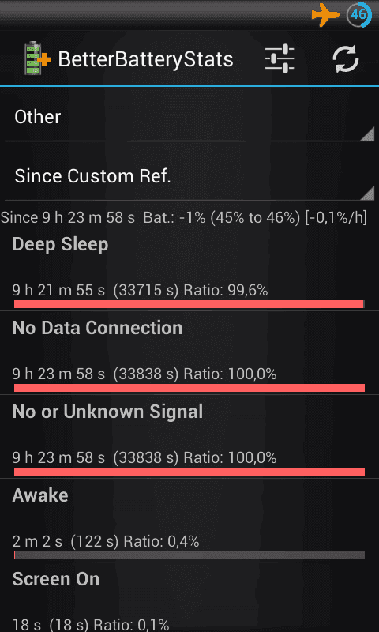The width and height of the screenshot is (379, 632).
Task: Tap the No or Unknown Signal ratio bar
Action: 189,472
